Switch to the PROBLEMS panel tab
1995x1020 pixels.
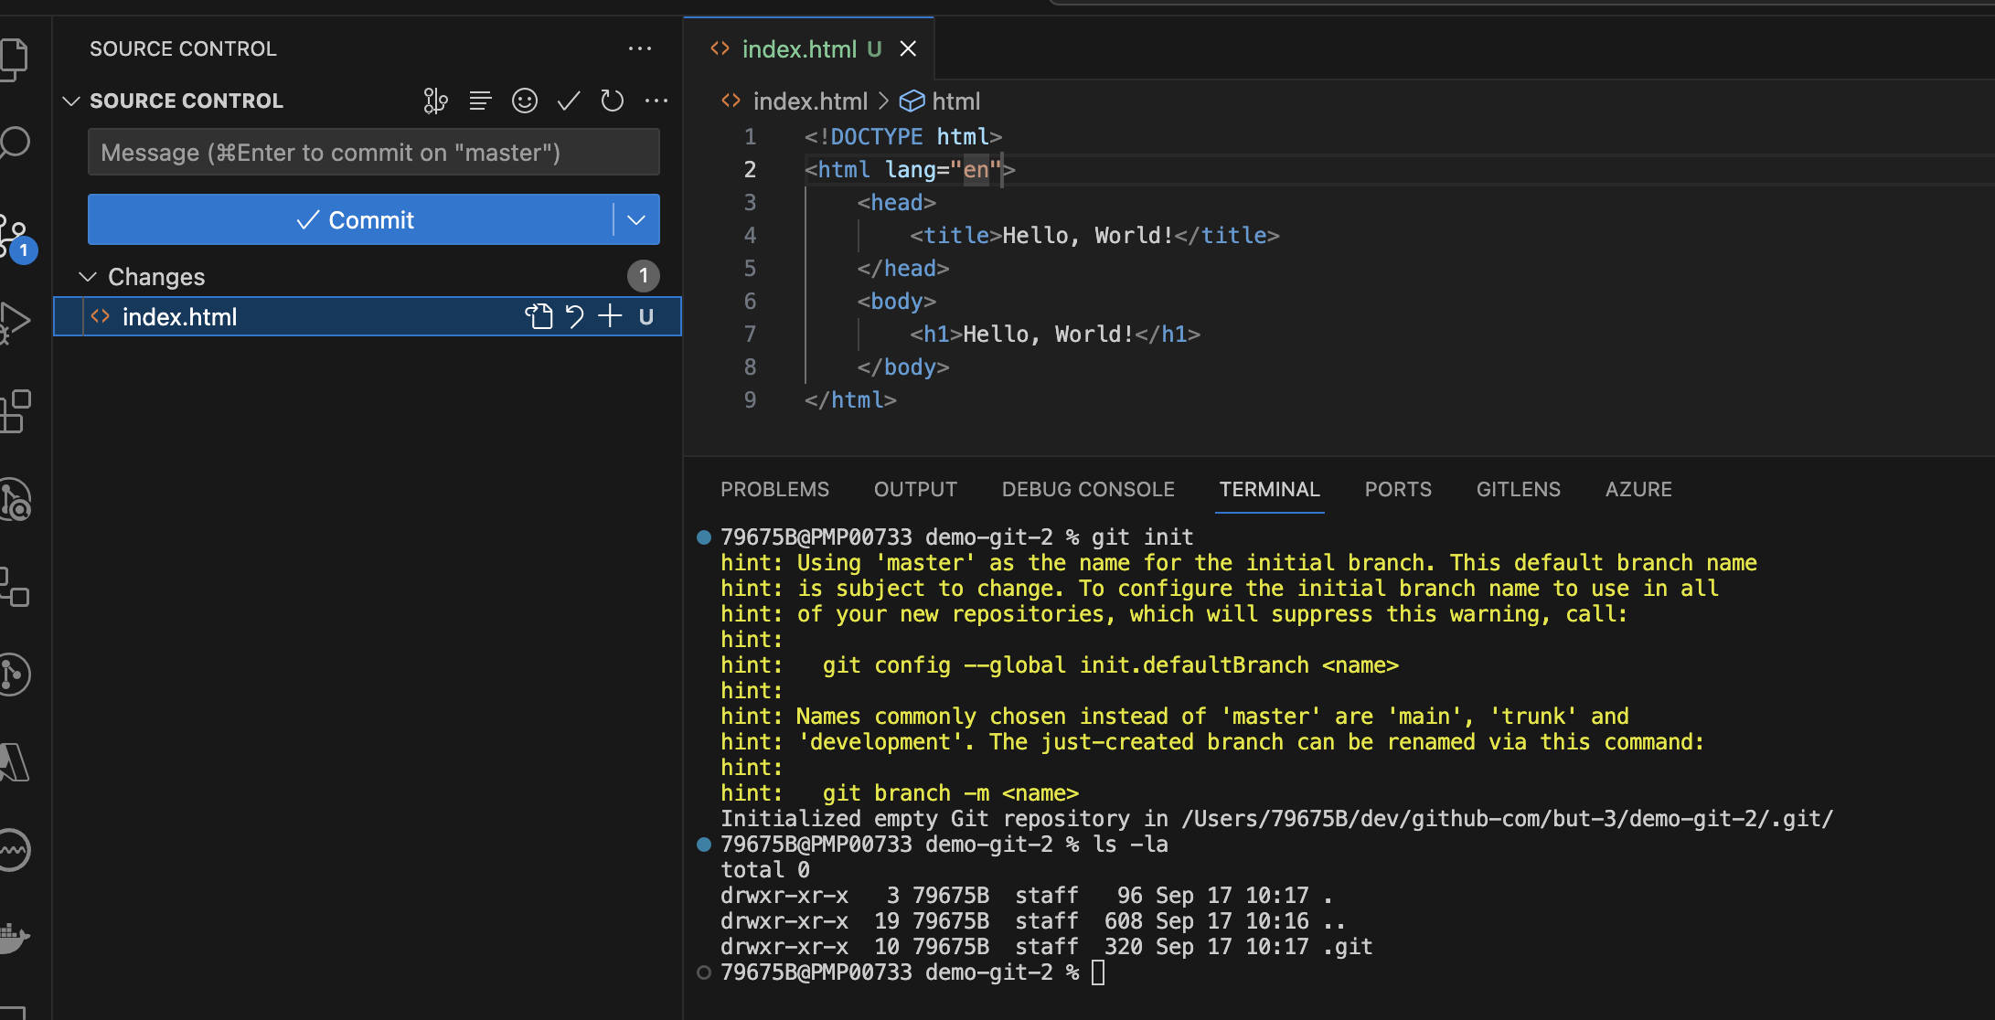pyautogui.click(x=774, y=489)
